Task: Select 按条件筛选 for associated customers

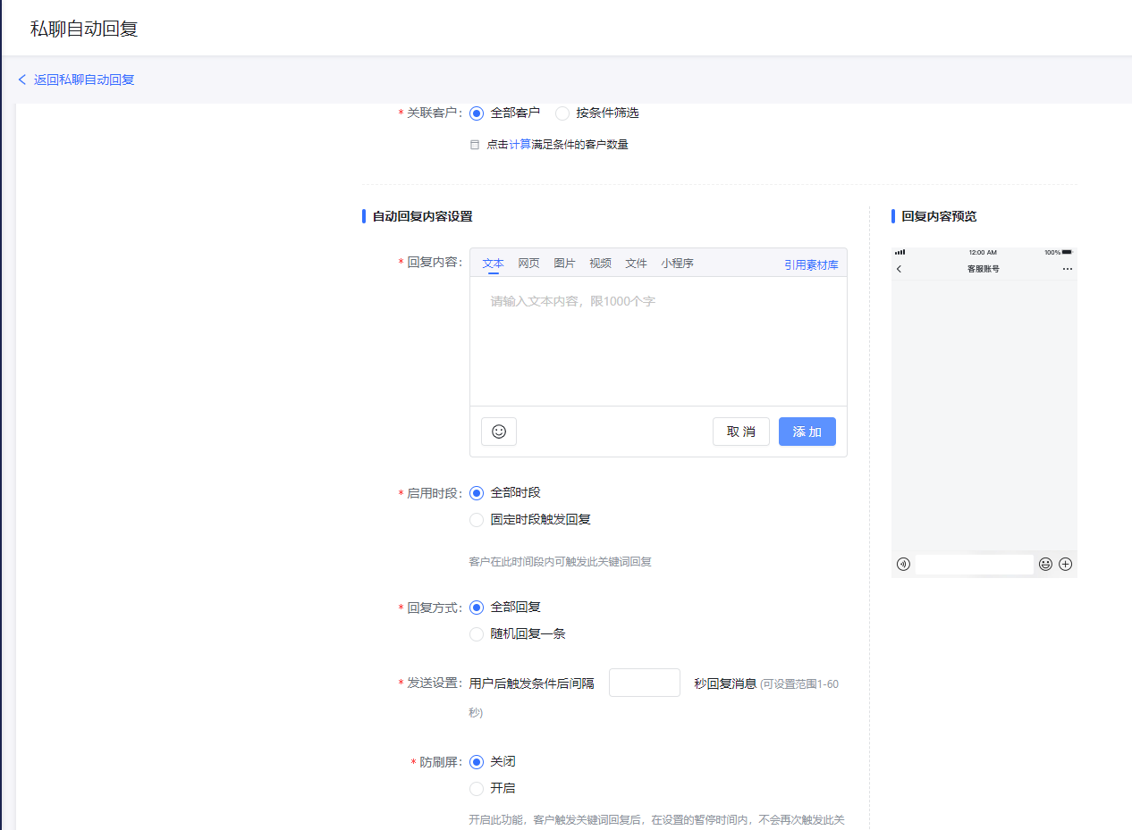Action: click(x=562, y=113)
